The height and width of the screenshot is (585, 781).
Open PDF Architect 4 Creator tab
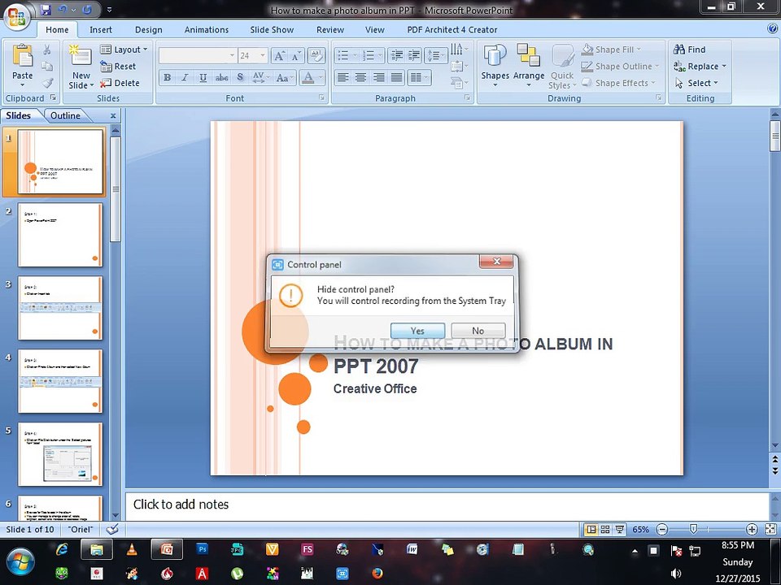coord(452,30)
